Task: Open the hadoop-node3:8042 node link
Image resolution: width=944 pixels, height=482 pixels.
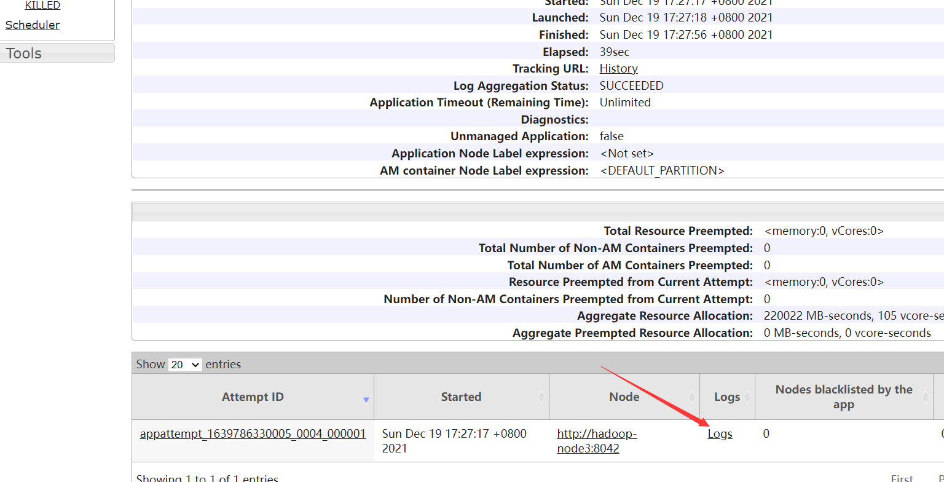Action: click(597, 441)
